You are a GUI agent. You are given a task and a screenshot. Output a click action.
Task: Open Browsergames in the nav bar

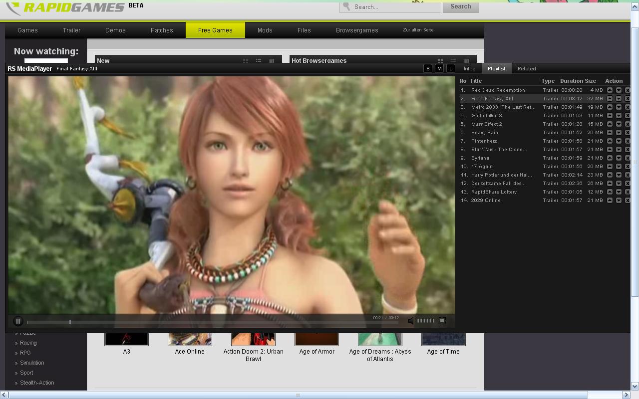[x=357, y=30]
